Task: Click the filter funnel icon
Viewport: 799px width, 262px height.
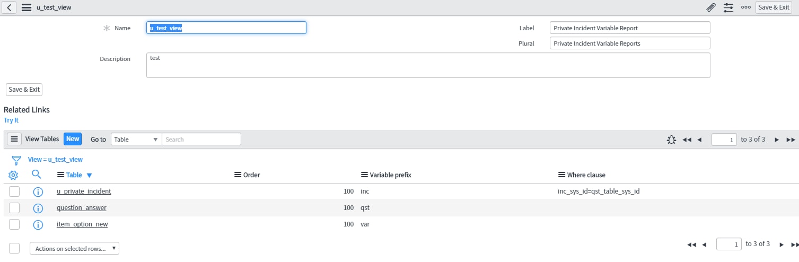Action: 16,160
